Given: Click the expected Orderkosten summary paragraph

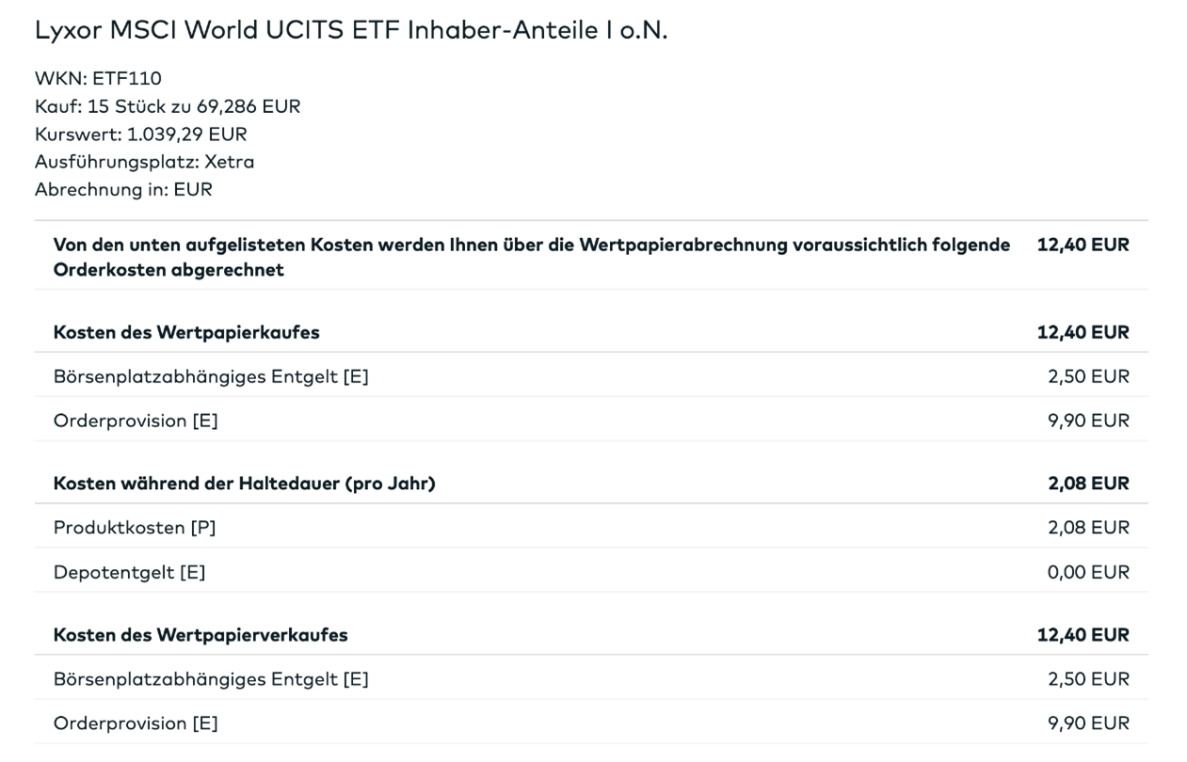Looking at the screenshot, I should tap(532, 257).
